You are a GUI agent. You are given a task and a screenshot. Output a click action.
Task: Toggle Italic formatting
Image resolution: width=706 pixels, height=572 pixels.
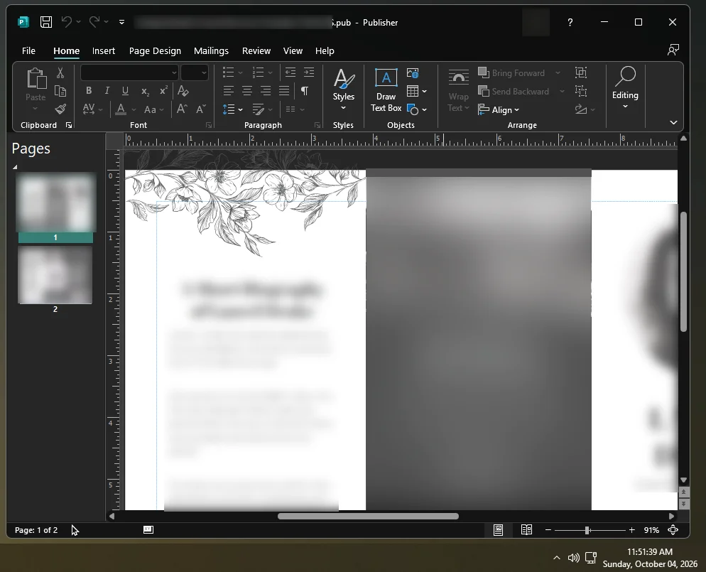pos(107,91)
